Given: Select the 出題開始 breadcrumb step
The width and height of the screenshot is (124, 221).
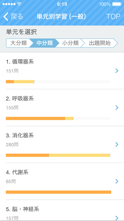Looking at the screenshot, I should coord(100,43).
